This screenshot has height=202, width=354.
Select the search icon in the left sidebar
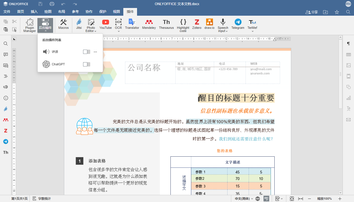pyautogui.click(x=5, y=44)
